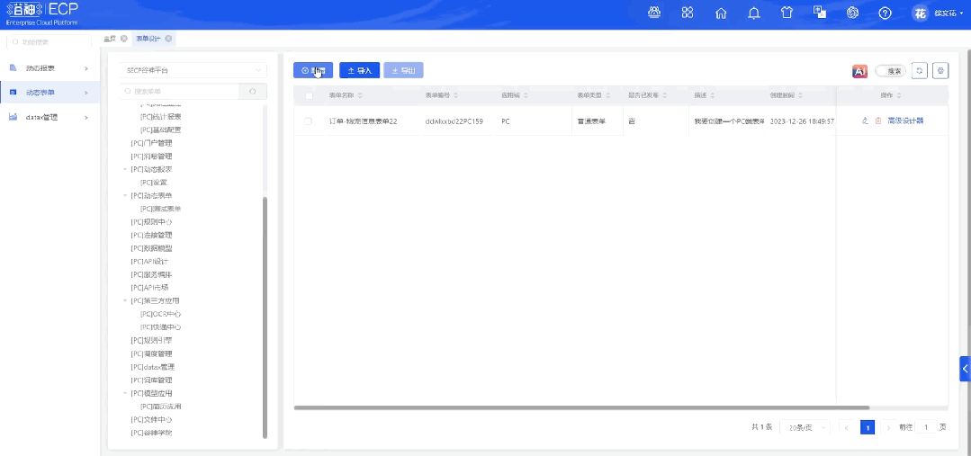Click the 导出 button

[403, 70]
